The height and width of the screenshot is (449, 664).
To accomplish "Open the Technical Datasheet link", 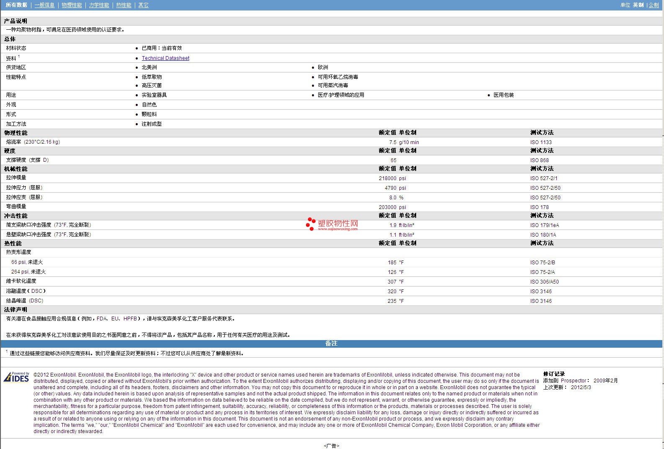I will click(165, 58).
